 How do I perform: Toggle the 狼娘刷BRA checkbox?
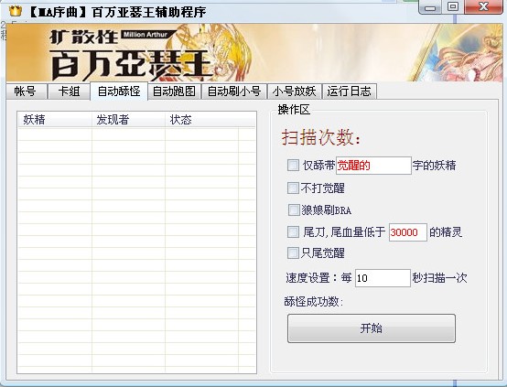294,210
